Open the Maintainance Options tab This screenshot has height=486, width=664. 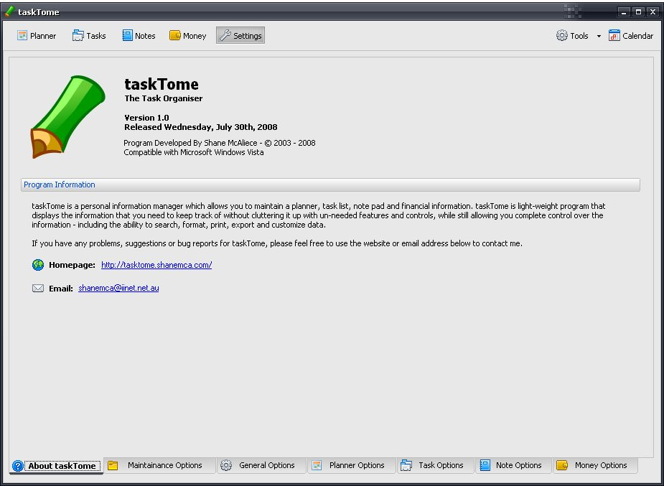coord(159,465)
